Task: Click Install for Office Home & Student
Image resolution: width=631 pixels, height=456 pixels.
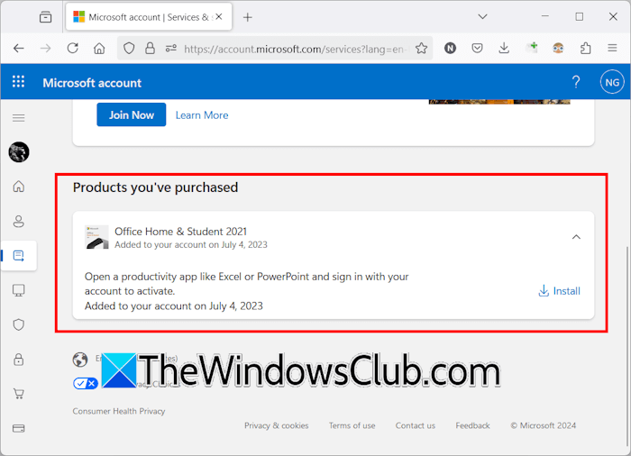Action: pos(560,291)
